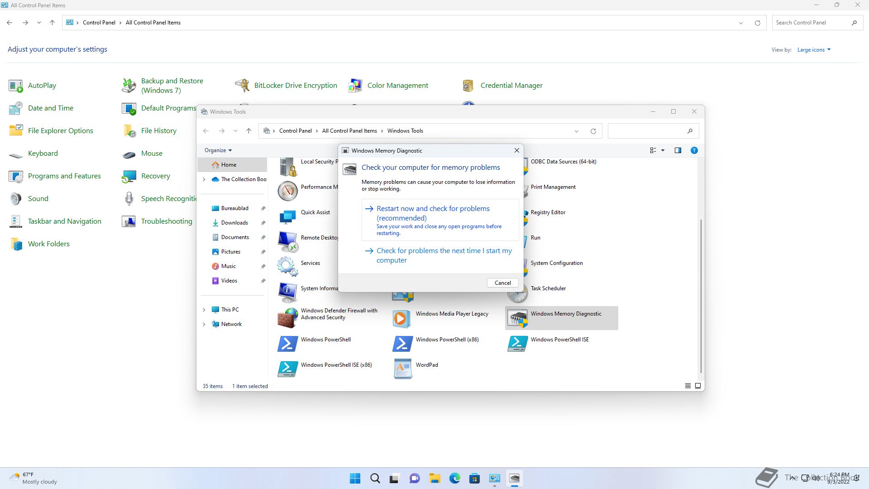Viewport: 869px width, 489px height.
Task: Close the Windows Memory Diagnostic dialog
Action: [x=516, y=150]
